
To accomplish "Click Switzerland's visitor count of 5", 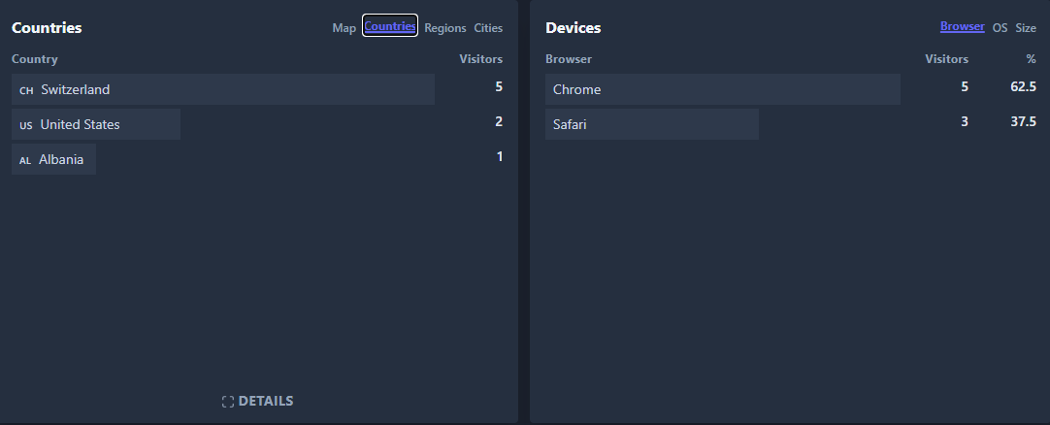I will [x=499, y=86].
